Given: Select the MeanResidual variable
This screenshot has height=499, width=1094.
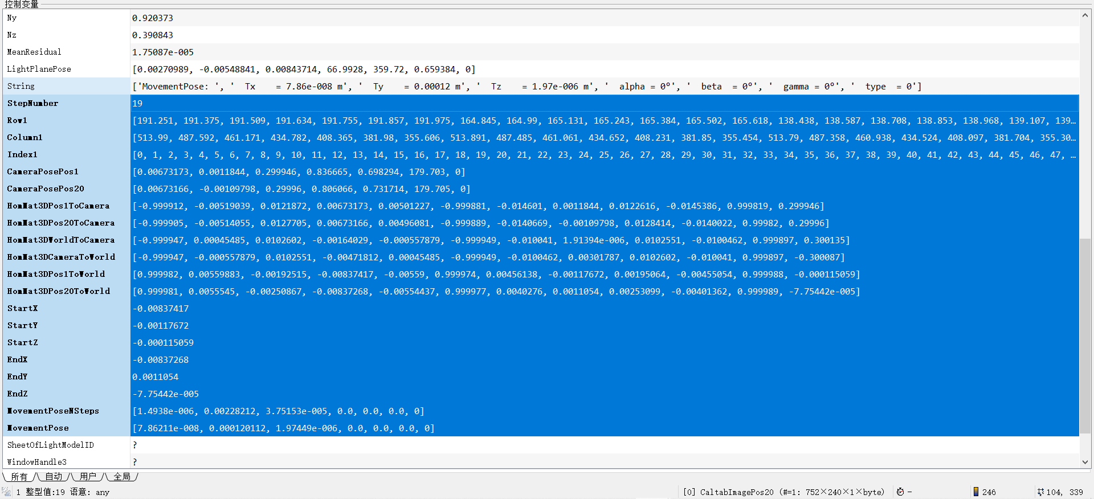Looking at the screenshot, I should (34, 52).
